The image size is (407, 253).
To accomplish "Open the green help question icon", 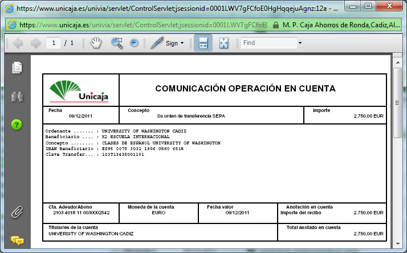I will [17, 125].
